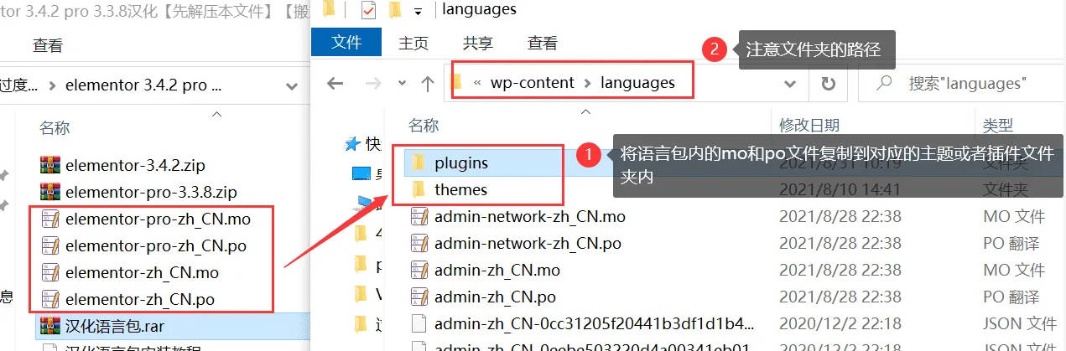Click elementor 3.4.2 pro breadcrumb segment

[143, 85]
